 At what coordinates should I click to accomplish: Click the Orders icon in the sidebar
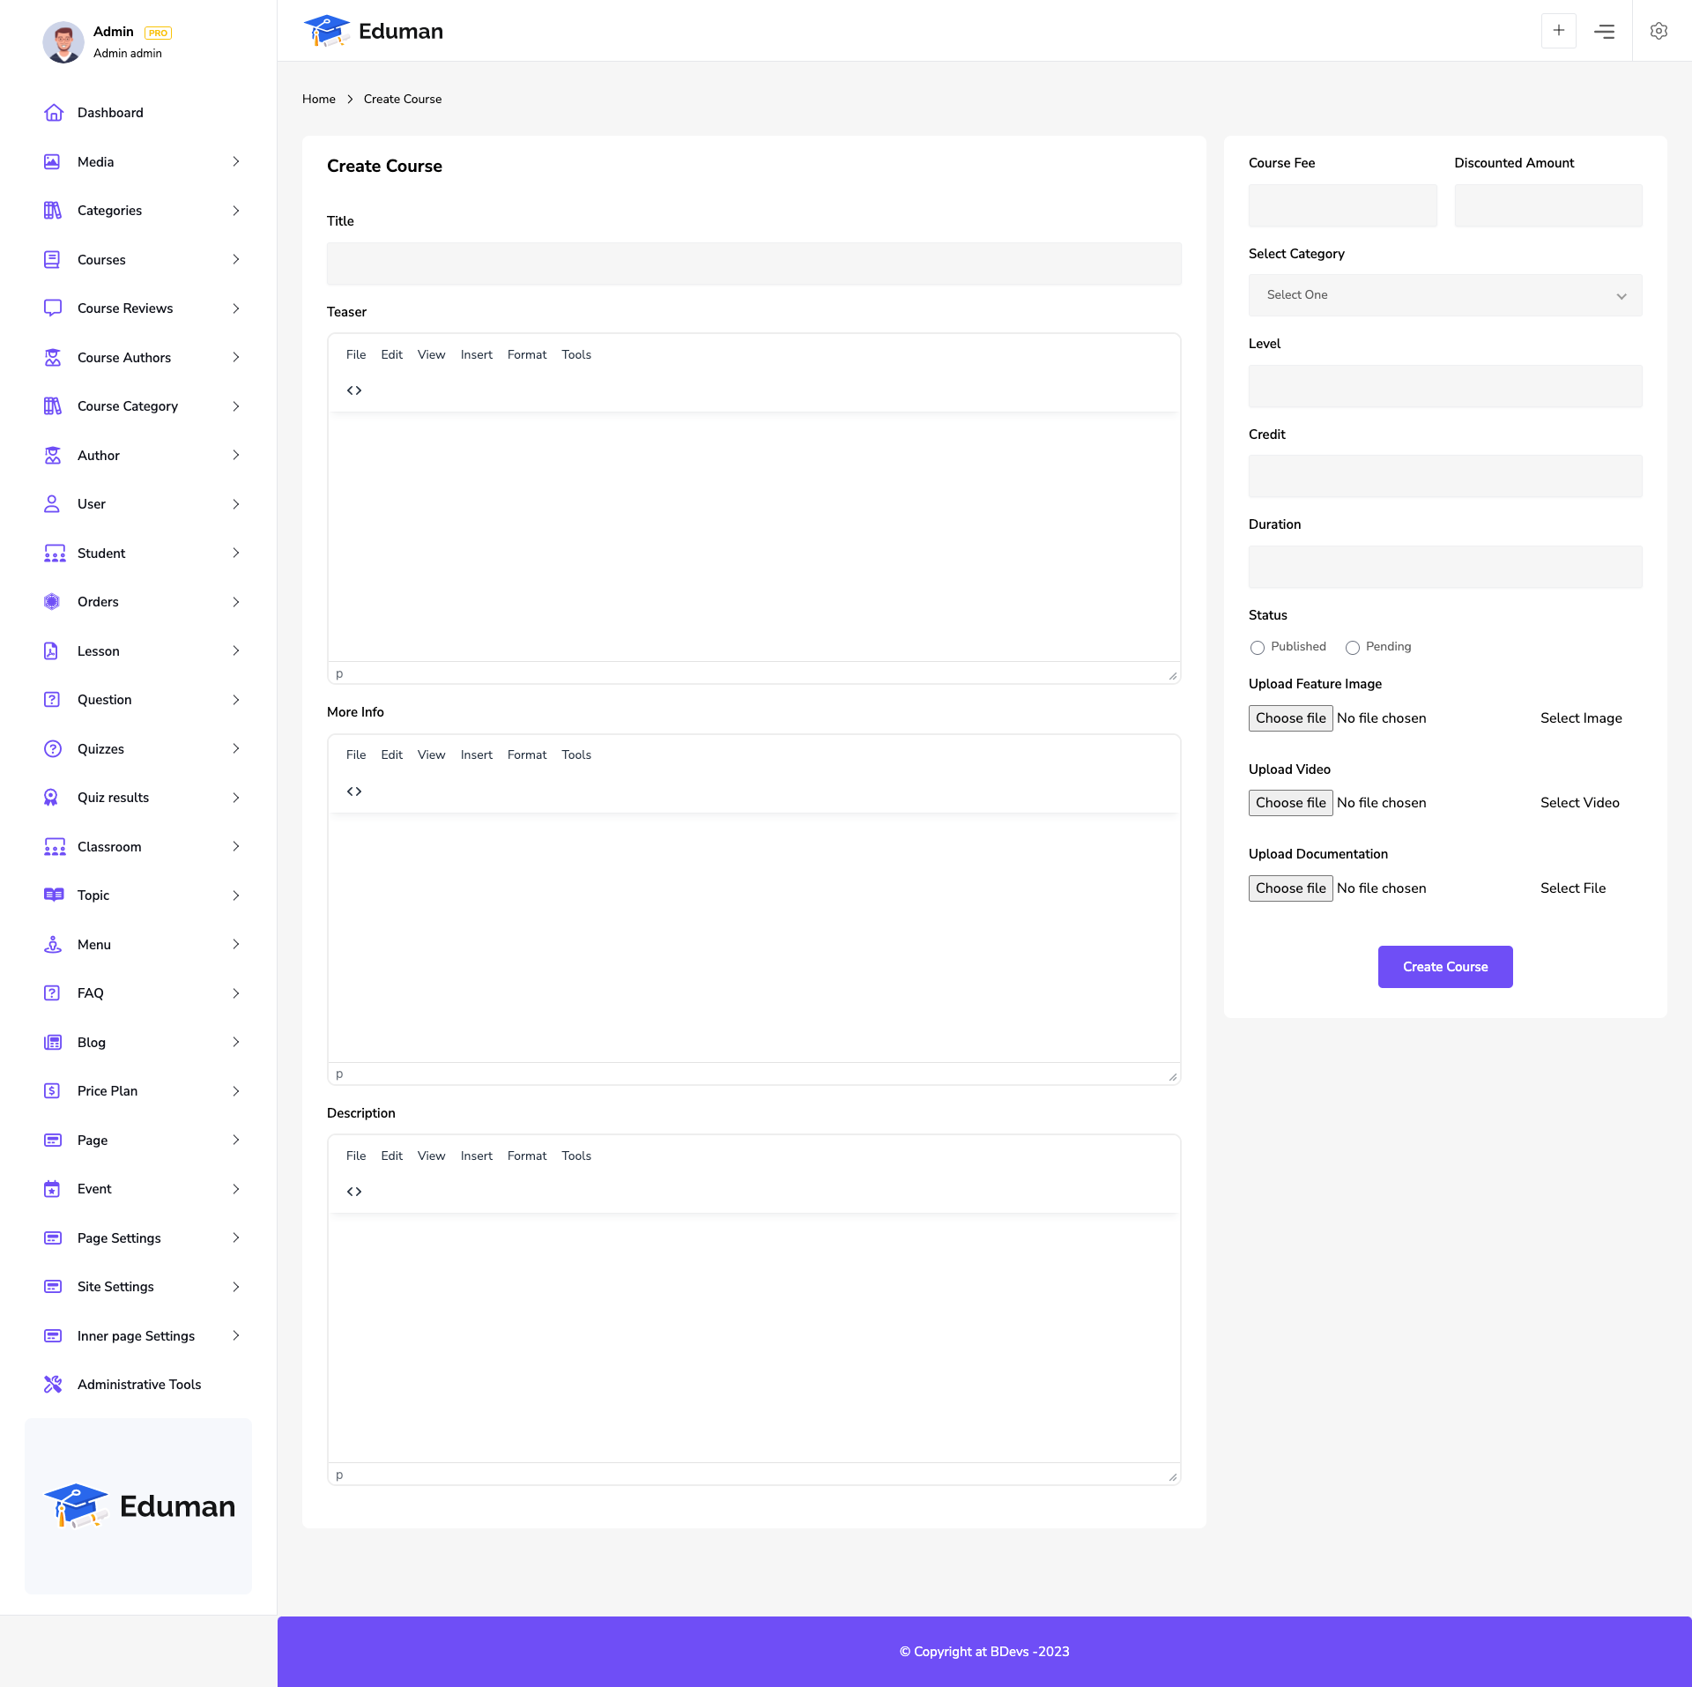tap(52, 601)
